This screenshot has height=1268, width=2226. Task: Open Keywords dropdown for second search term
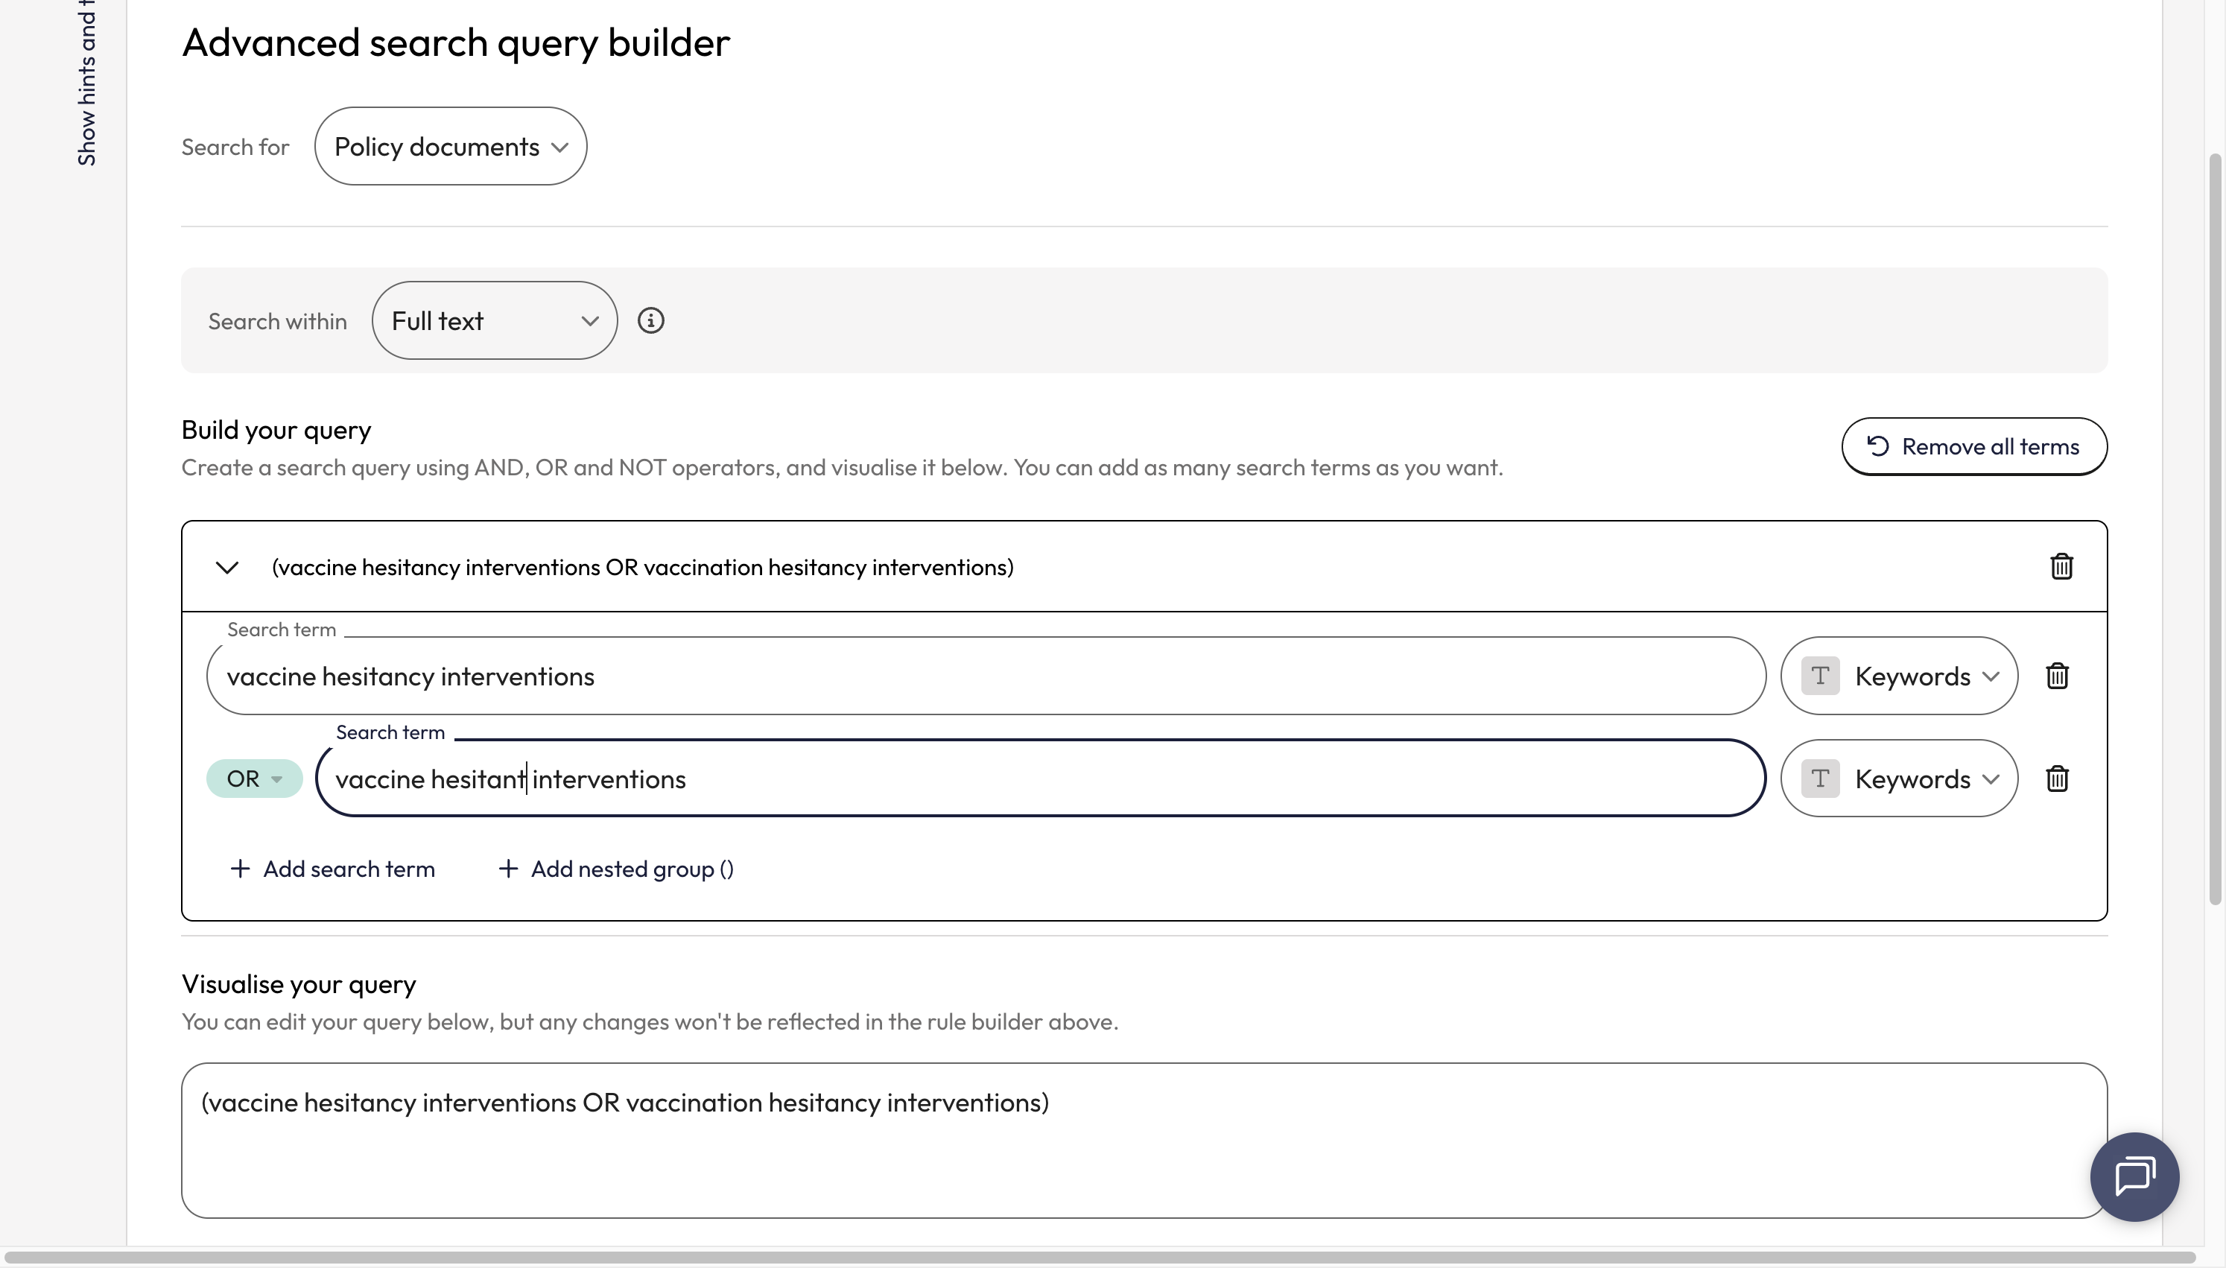coord(1899,779)
